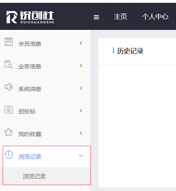Expand the 系统消息 chevron arrow
Screen dimensions: 176x191
tap(81, 88)
